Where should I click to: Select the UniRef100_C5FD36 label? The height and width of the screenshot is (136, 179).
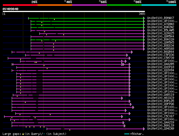[161, 55]
